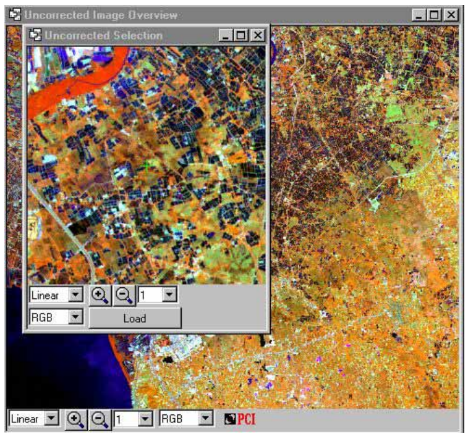Zoom in on the Uncorrected Selection image
Screen dimensions: 468x436
[x=100, y=295]
